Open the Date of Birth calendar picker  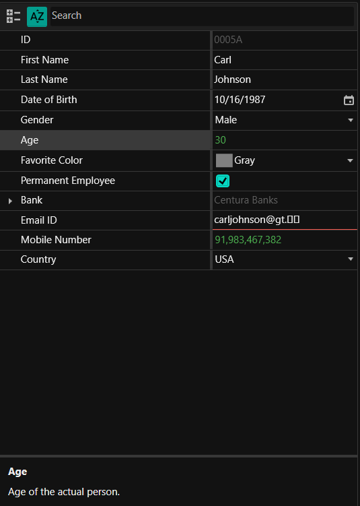tap(349, 100)
